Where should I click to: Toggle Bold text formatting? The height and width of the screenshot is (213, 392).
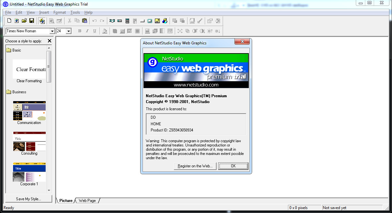pos(80,31)
